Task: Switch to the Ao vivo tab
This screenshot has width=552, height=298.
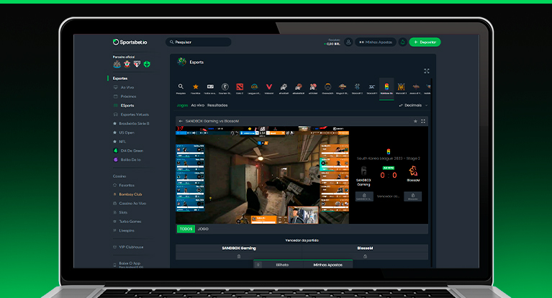Action: click(x=197, y=105)
